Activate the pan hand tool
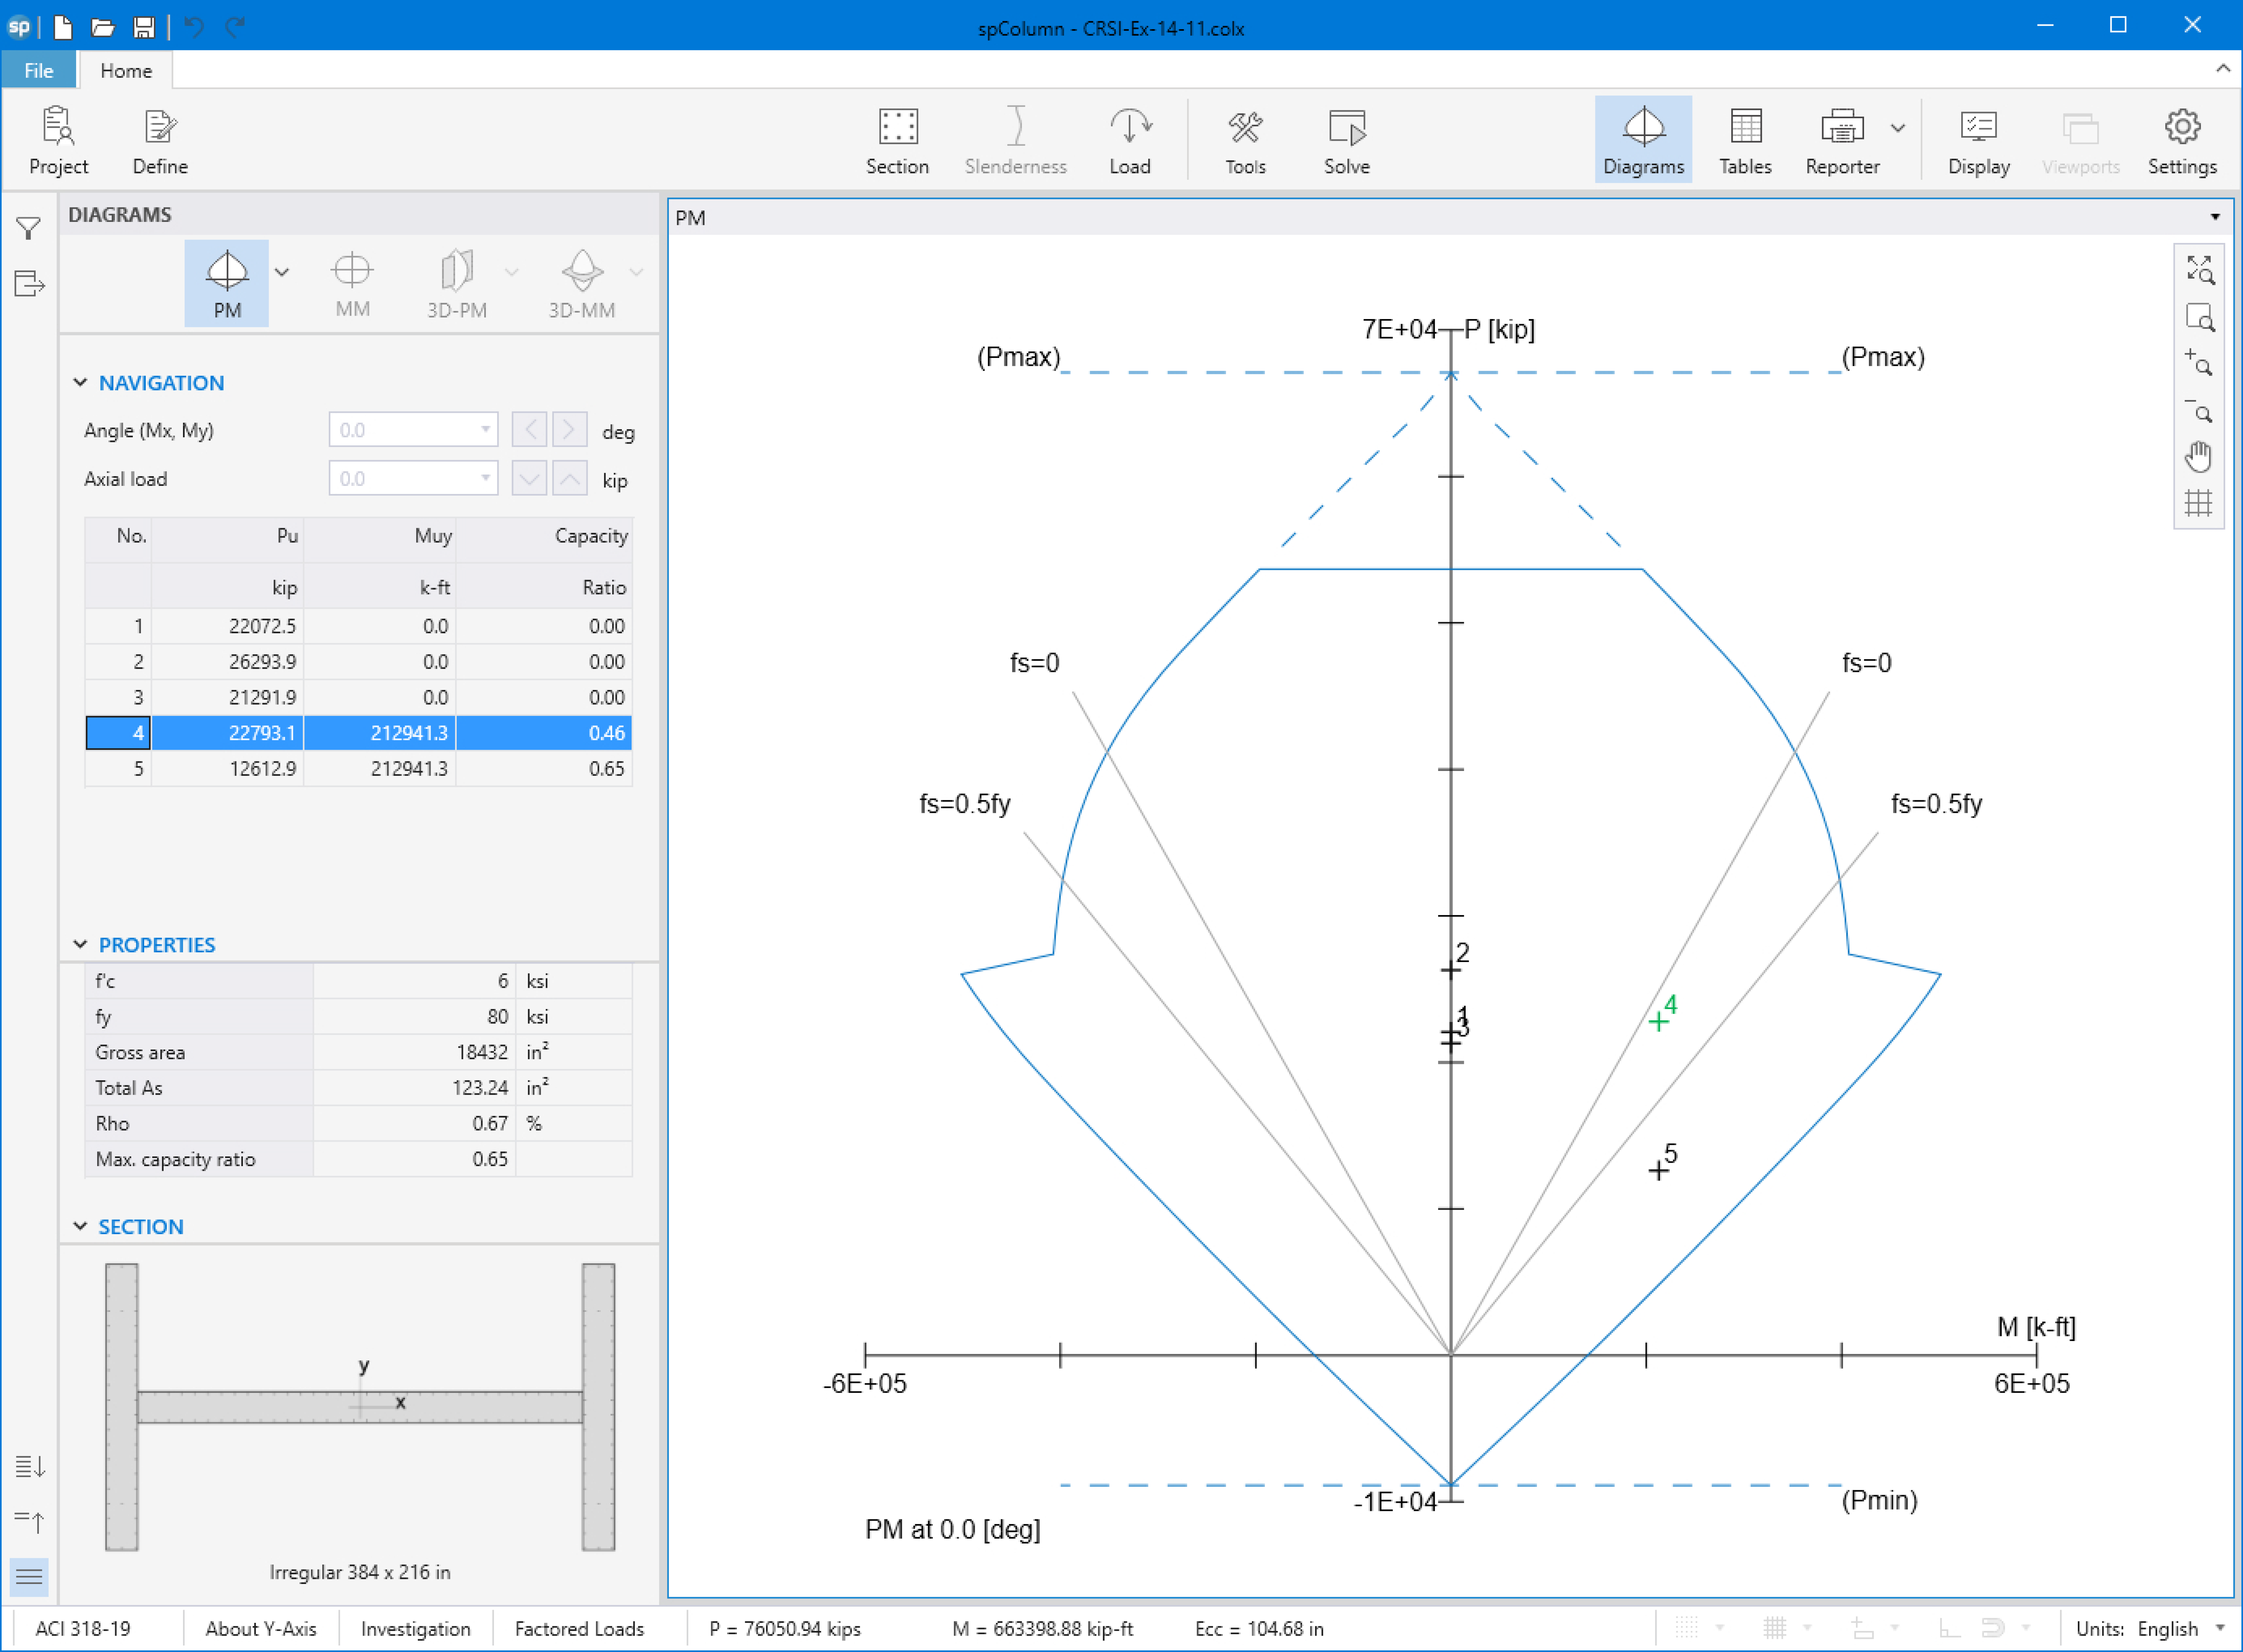The image size is (2243, 1652). [2199, 457]
